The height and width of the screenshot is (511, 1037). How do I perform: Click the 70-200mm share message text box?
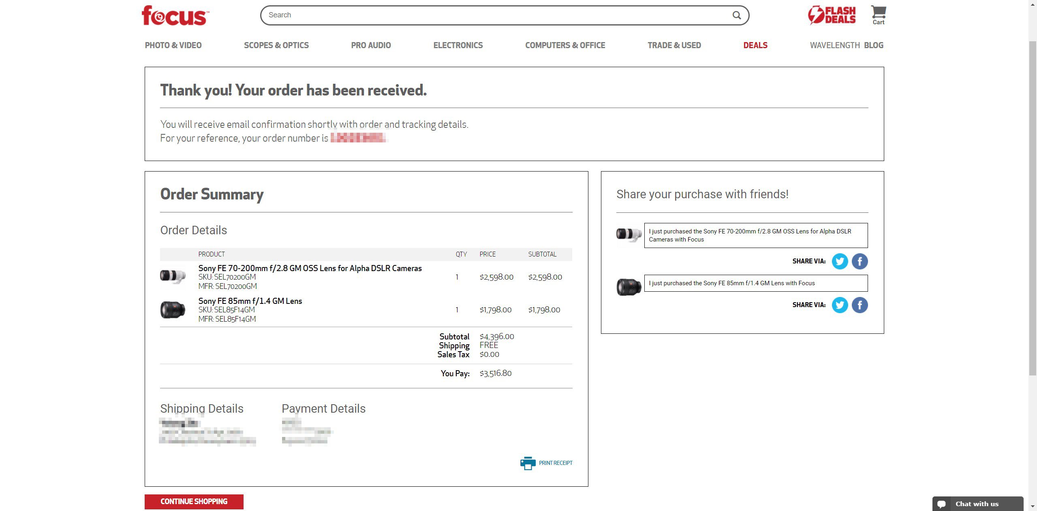tap(756, 235)
